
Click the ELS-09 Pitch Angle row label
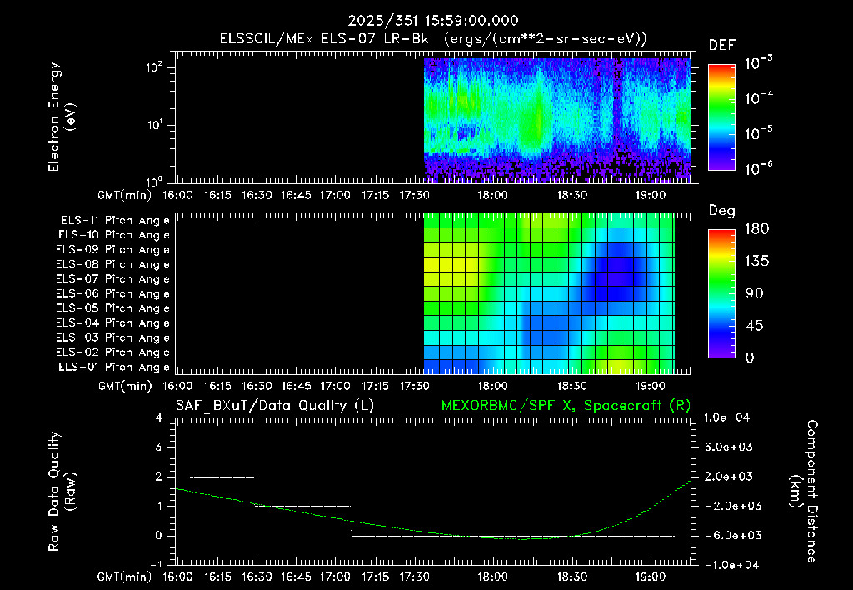[x=112, y=249]
